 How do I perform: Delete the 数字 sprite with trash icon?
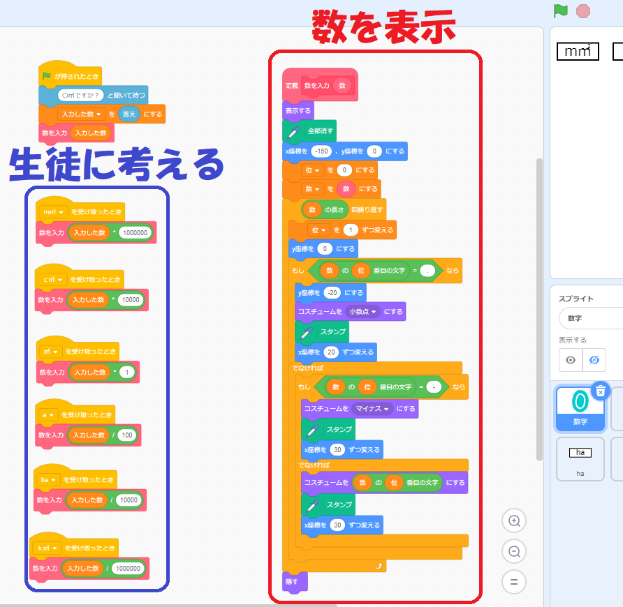[600, 391]
